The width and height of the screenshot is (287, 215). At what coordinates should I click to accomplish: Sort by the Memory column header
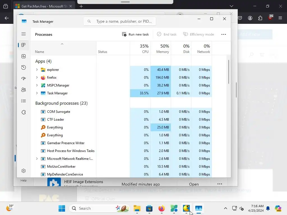(x=161, y=48)
